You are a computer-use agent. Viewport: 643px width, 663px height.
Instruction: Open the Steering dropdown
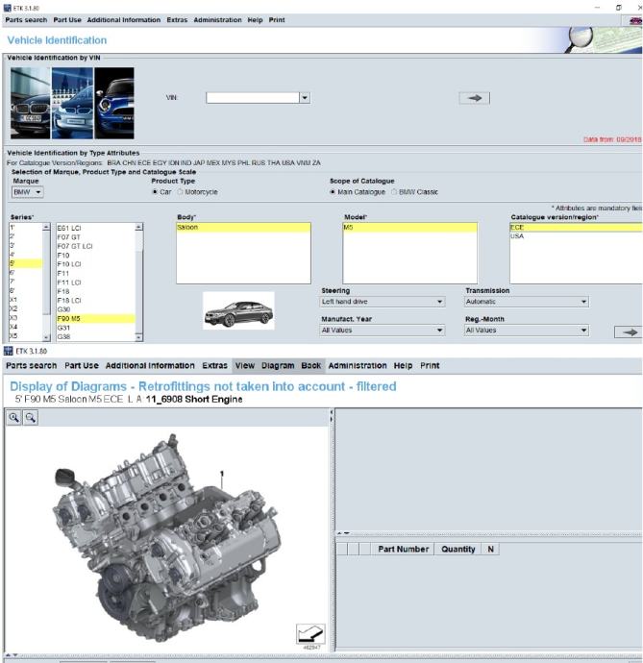tap(383, 302)
